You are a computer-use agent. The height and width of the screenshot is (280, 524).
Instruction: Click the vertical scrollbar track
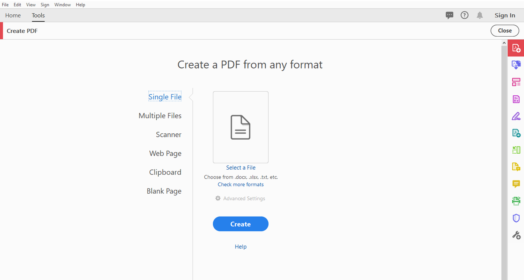(504, 163)
